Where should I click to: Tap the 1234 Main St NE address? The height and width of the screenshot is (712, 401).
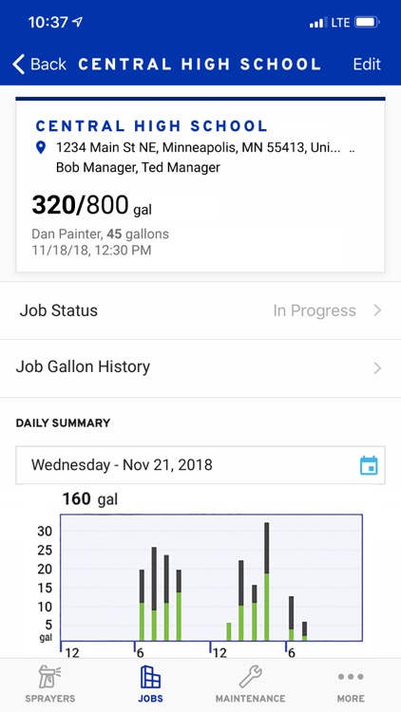[x=198, y=147]
